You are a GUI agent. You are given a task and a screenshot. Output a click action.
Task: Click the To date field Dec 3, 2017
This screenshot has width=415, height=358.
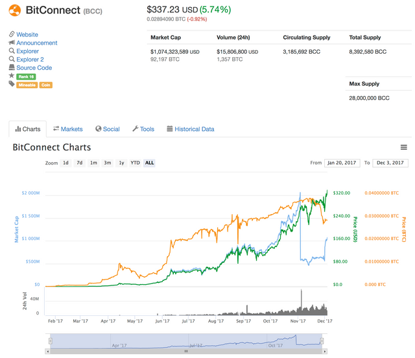click(x=390, y=163)
